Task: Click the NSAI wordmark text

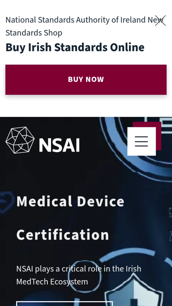Action: pos(59,145)
